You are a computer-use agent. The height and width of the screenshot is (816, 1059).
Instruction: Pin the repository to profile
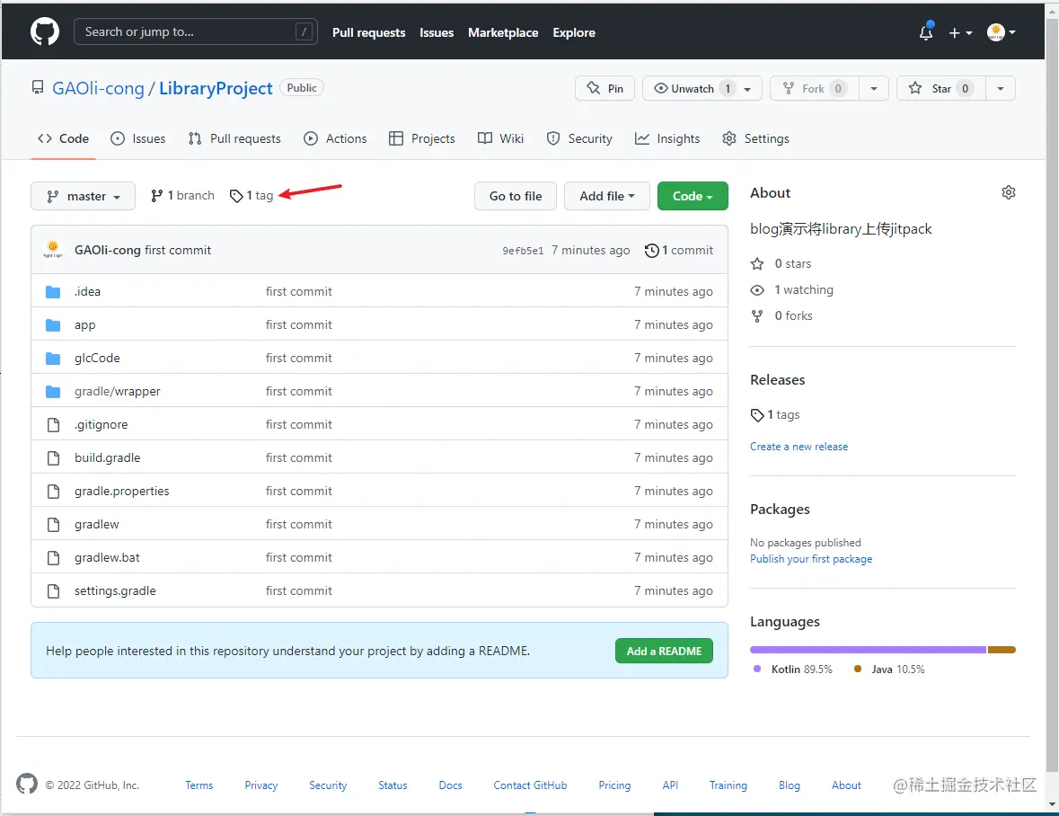click(605, 88)
